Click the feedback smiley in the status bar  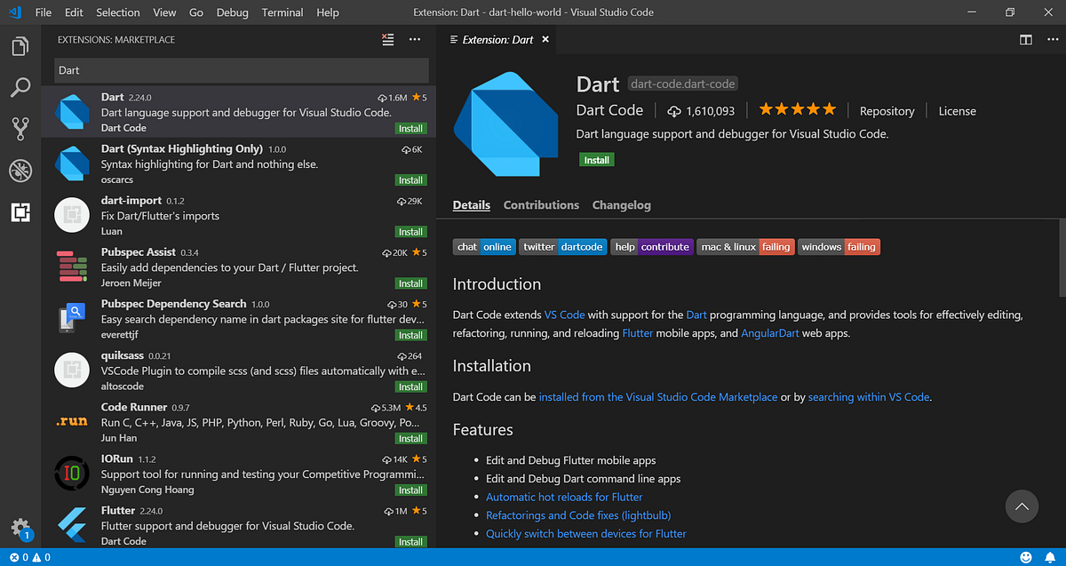pos(1026,557)
